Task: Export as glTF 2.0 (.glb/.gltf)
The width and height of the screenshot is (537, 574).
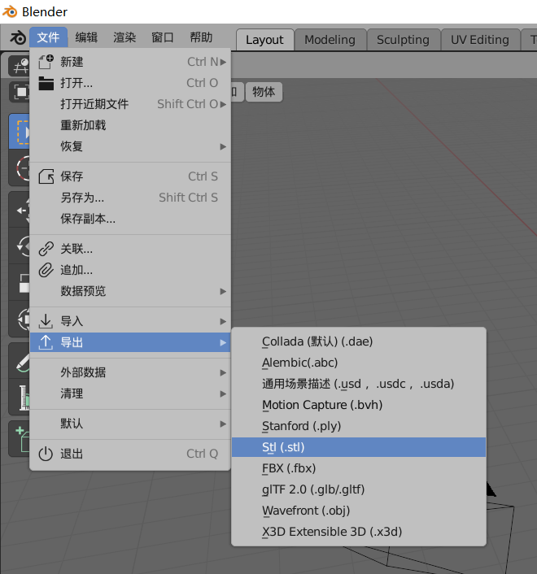Action: [359, 489]
